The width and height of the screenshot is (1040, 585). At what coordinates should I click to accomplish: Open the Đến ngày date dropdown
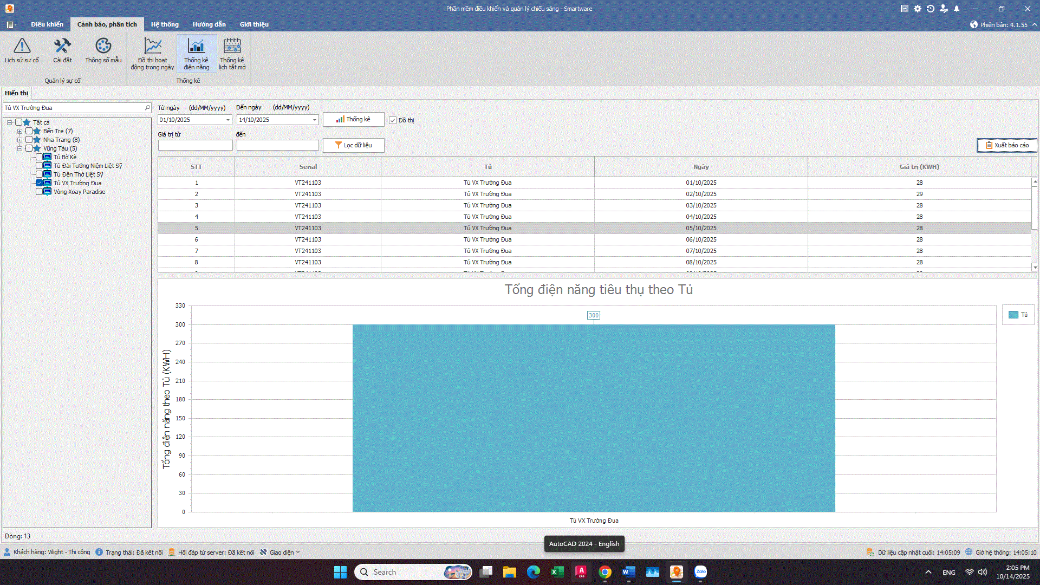pyautogui.click(x=314, y=120)
